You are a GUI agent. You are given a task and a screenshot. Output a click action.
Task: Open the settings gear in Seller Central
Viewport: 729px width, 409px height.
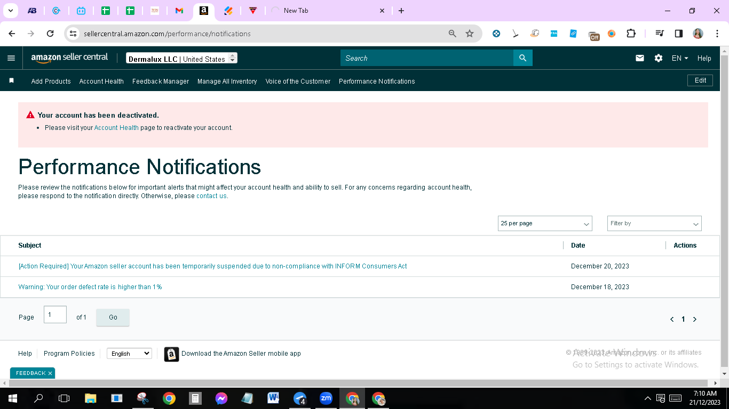[x=659, y=58]
